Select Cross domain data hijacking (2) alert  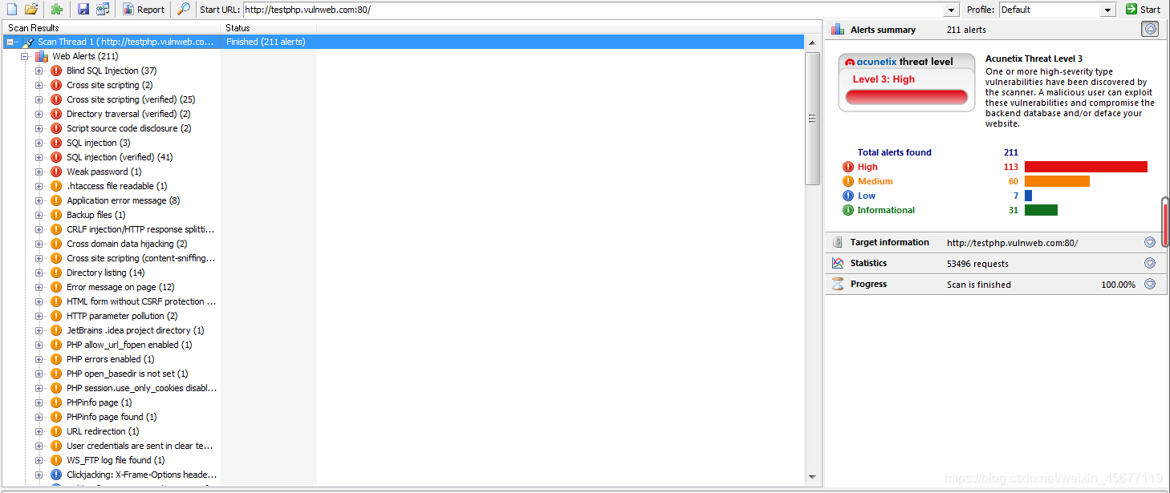(127, 244)
